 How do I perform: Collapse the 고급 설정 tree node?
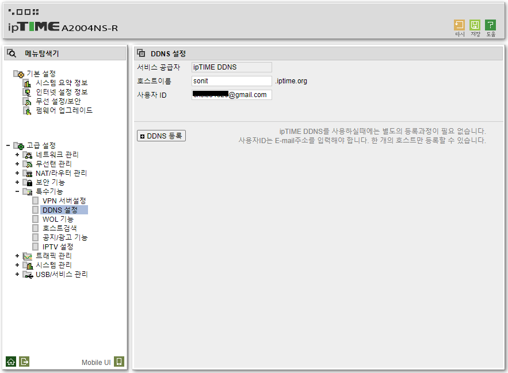8,146
